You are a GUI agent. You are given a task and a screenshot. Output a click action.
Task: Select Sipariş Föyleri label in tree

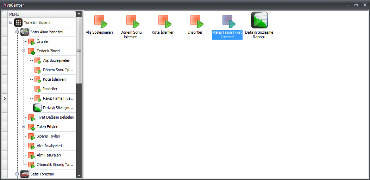coord(48,136)
